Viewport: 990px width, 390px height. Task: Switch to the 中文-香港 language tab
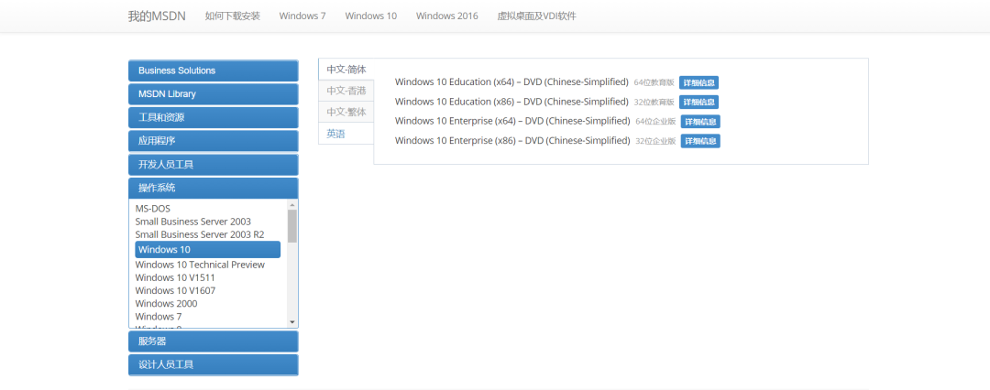click(346, 91)
